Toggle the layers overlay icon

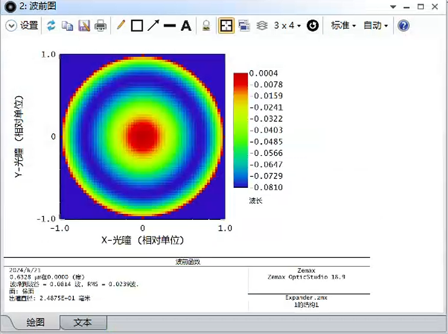tap(261, 26)
